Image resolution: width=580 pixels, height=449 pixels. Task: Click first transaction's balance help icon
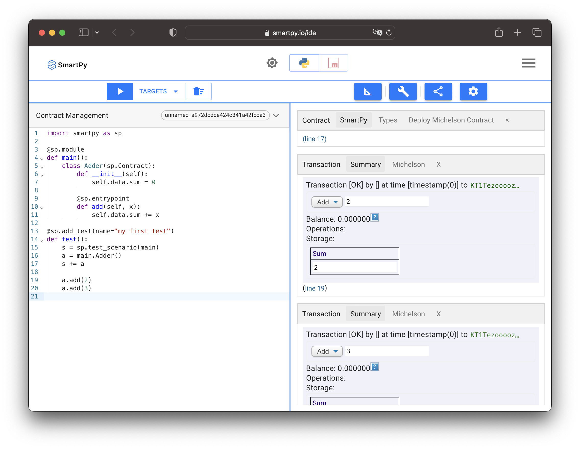pos(374,218)
